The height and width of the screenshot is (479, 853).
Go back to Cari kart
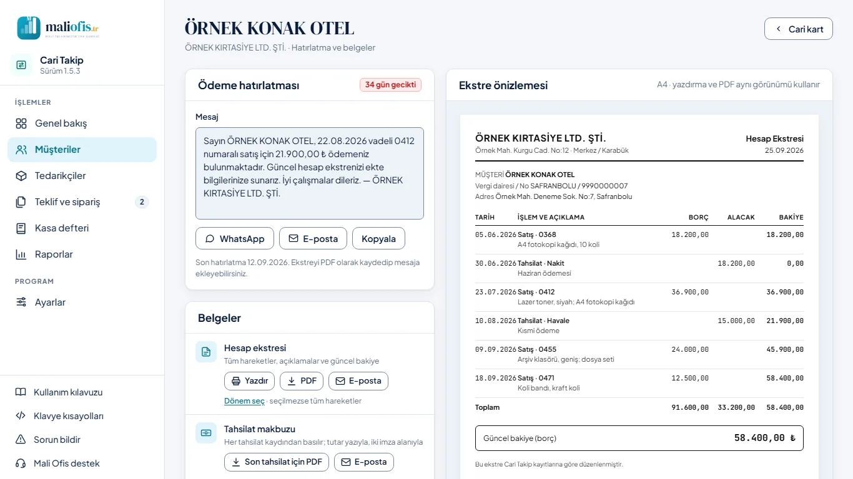click(x=799, y=29)
